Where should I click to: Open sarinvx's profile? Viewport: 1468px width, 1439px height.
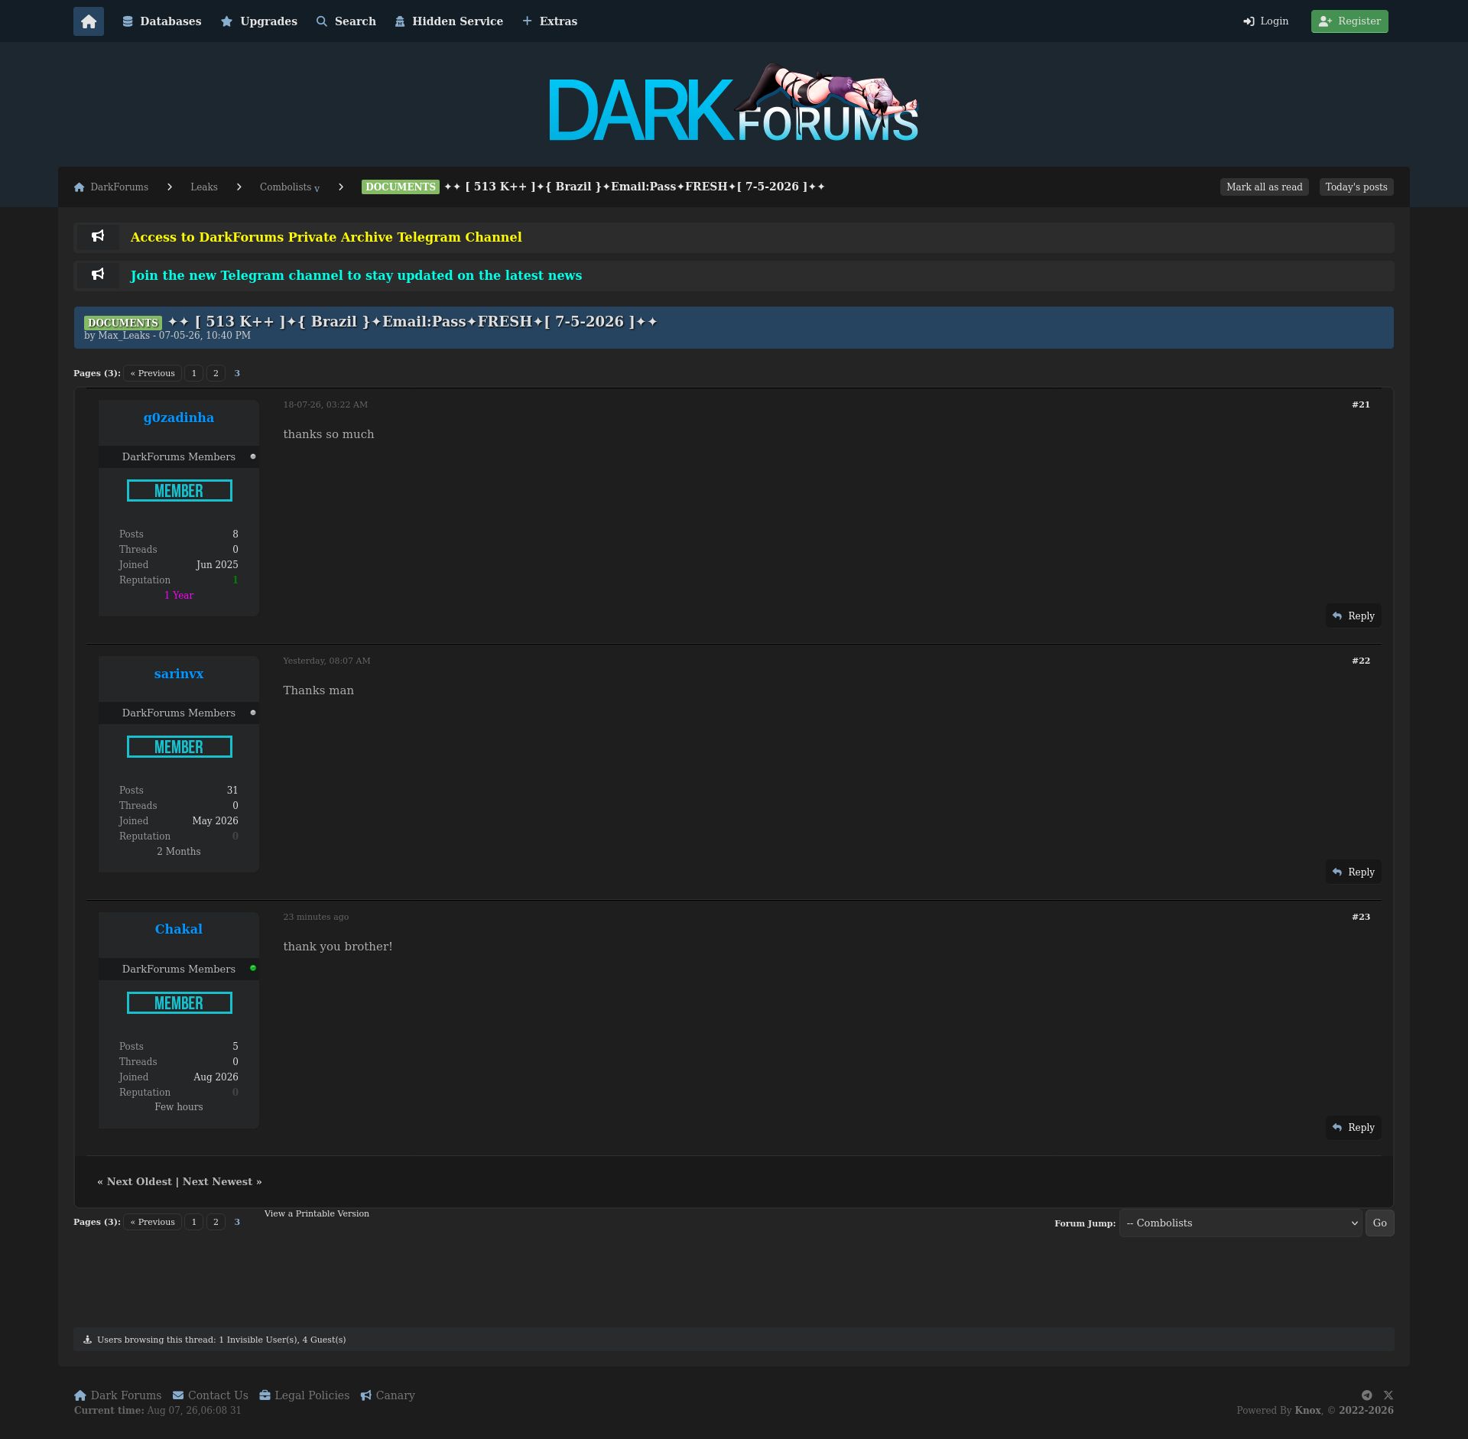click(179, 674)
